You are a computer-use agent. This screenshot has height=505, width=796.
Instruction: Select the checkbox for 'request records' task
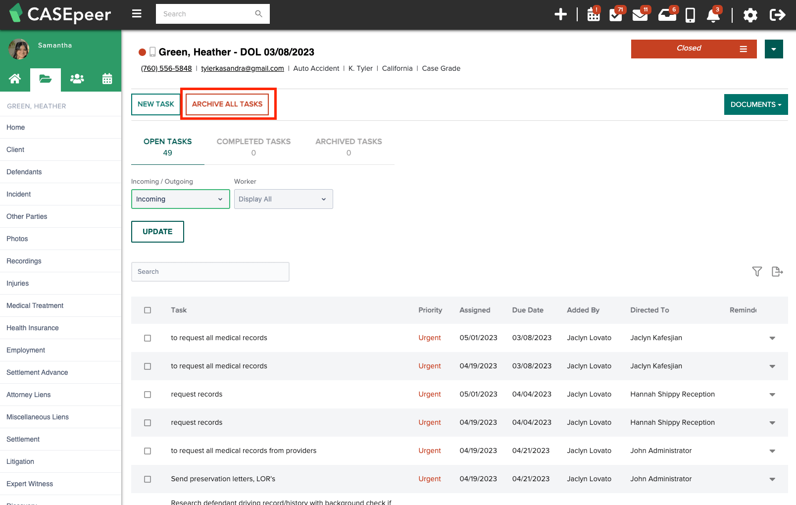click(148, 395)
